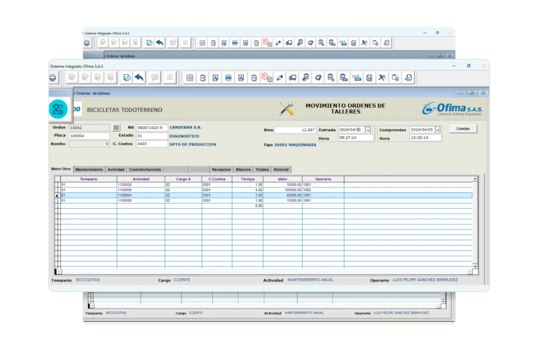
Task: Click the Rombo field
Action: (89, 144)
